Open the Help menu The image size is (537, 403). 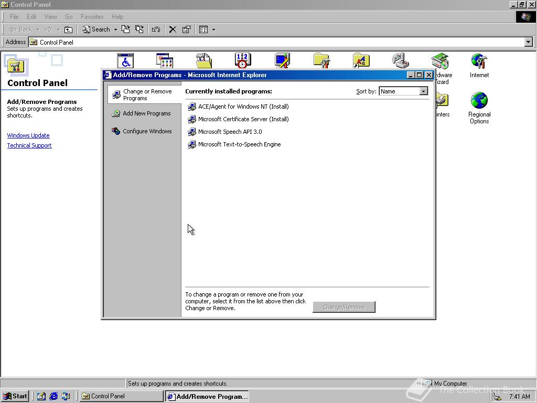(117, 16)
